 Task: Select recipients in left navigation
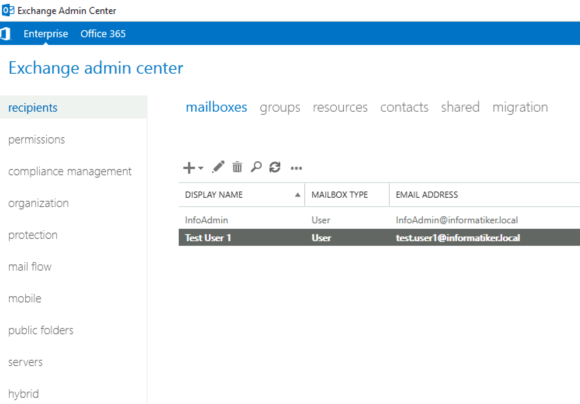click(74, 107)
